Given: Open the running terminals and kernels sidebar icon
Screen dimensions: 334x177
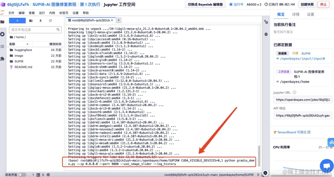Looking at the screenshot, I should point(2,34).
